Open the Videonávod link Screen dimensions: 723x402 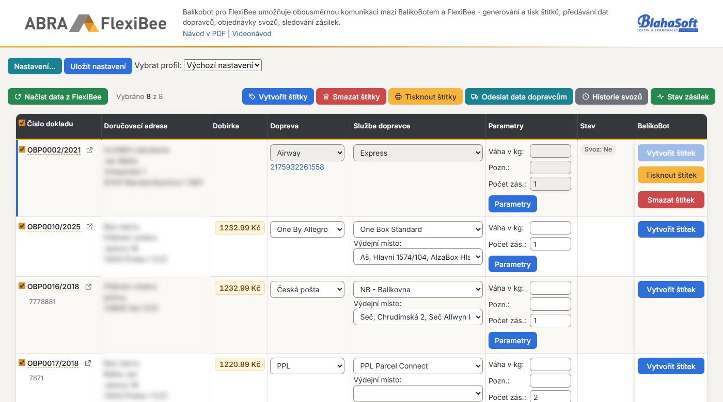coord(252,33)
